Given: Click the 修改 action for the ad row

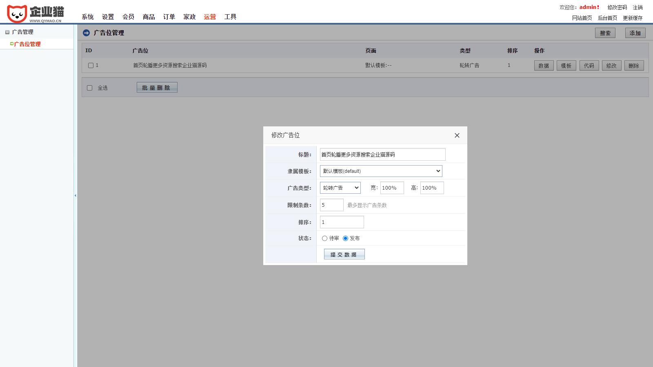Looking at the screenshot, I should coord(611,65).
